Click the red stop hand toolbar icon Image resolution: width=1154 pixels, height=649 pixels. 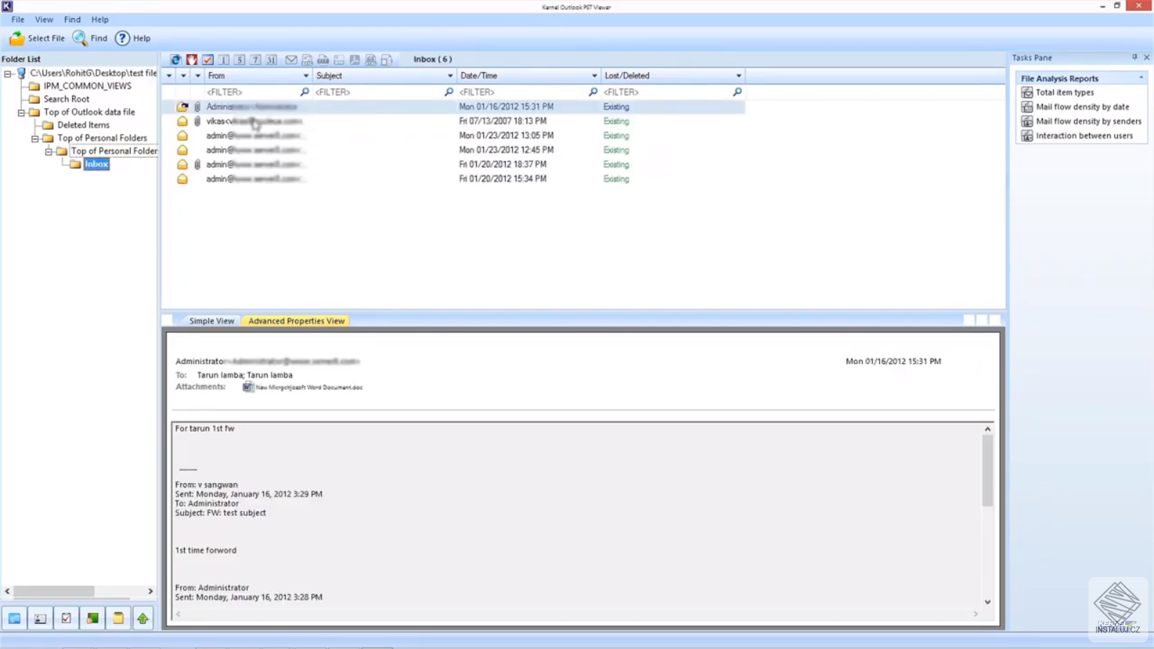click(192, 59)
